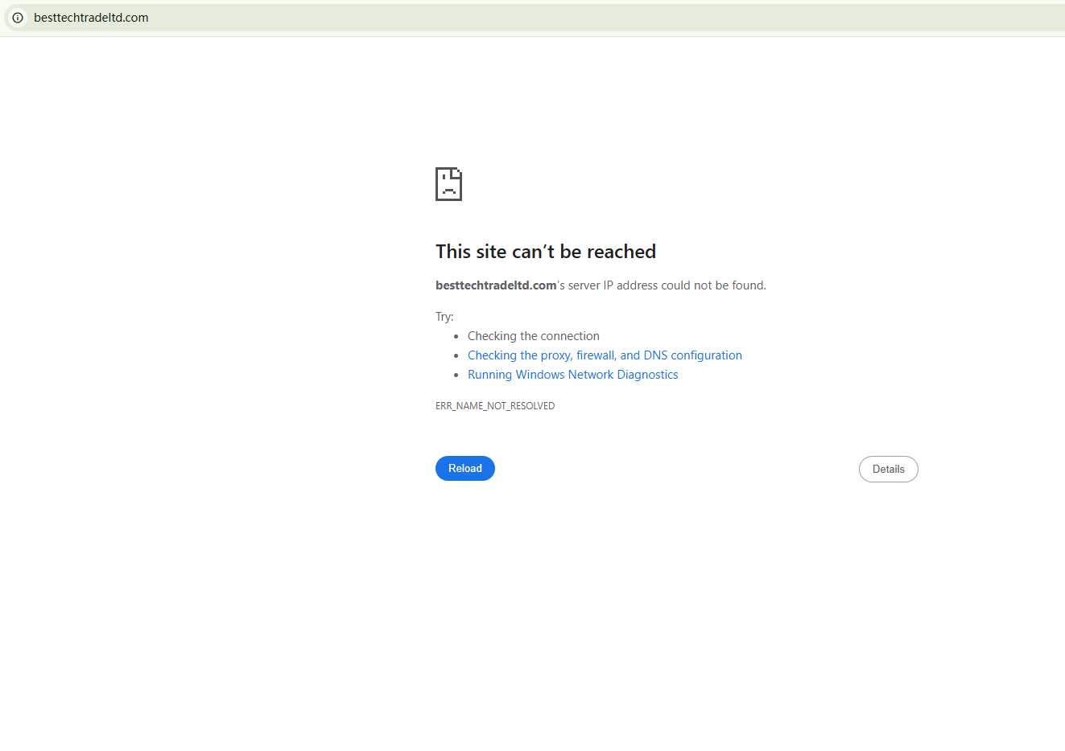Click the word firewall in the suggestion link
1065x751 pixels.
tap(596, 355)
